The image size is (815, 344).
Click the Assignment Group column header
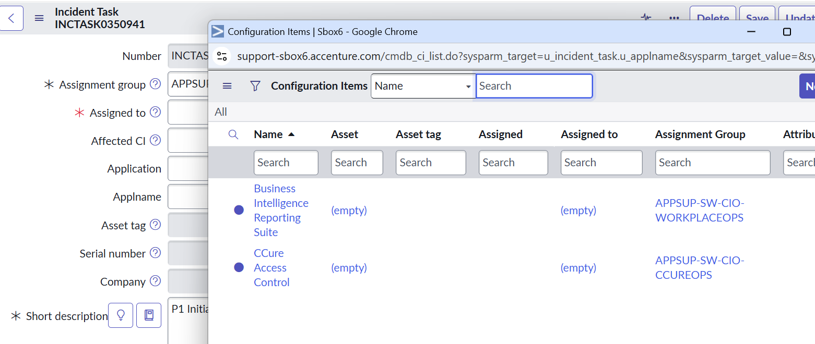tap(700, 134)
